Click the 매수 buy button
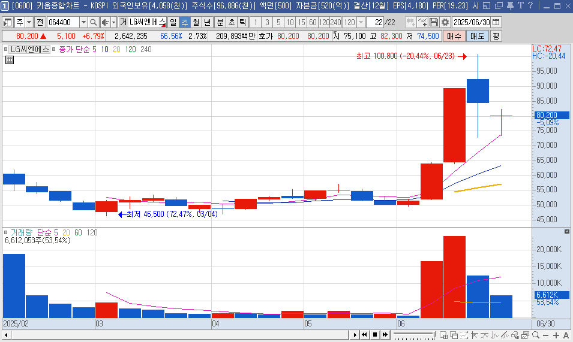Screen dimensions: 573x342 click(454, 36)
